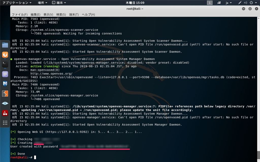The width and height of the screenshot is (260, 162).
Task: Expand the system menu arrow
Action: tap(256, 3)
